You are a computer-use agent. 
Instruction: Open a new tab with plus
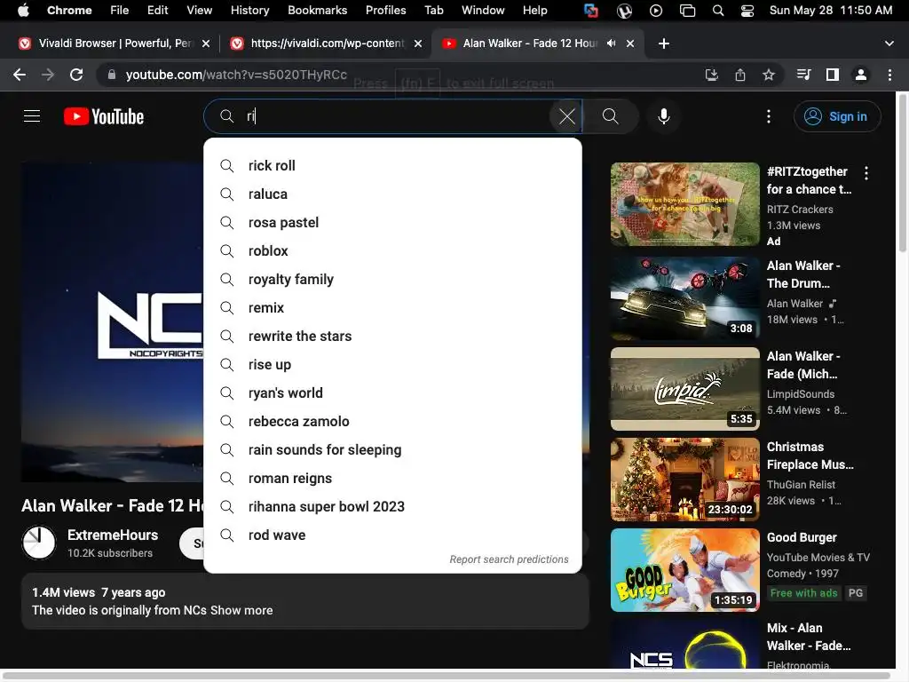664,44
